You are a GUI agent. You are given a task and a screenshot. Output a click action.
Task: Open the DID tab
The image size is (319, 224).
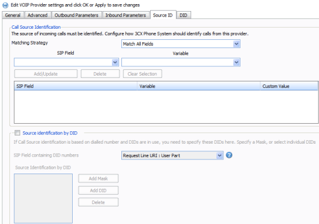184,15
